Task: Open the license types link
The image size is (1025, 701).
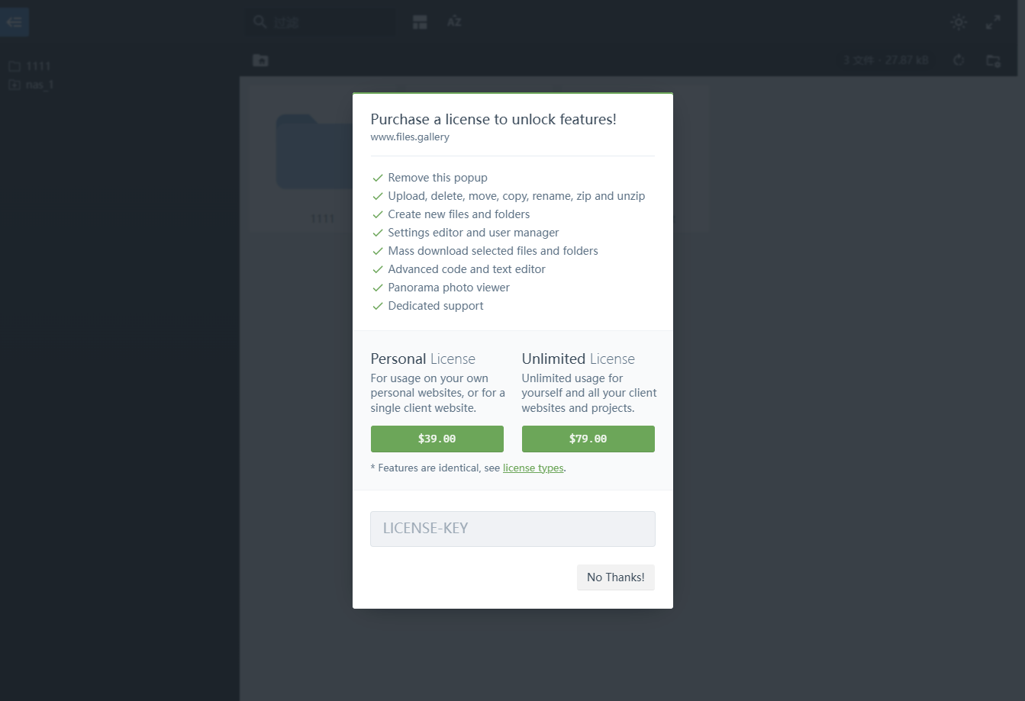Action: coord(533,468)
